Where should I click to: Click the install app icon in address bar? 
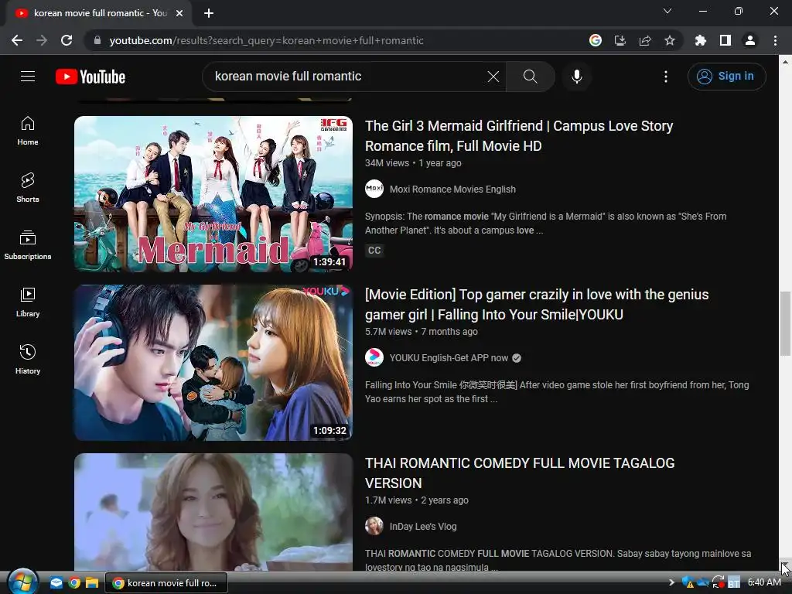coord(620,40)
